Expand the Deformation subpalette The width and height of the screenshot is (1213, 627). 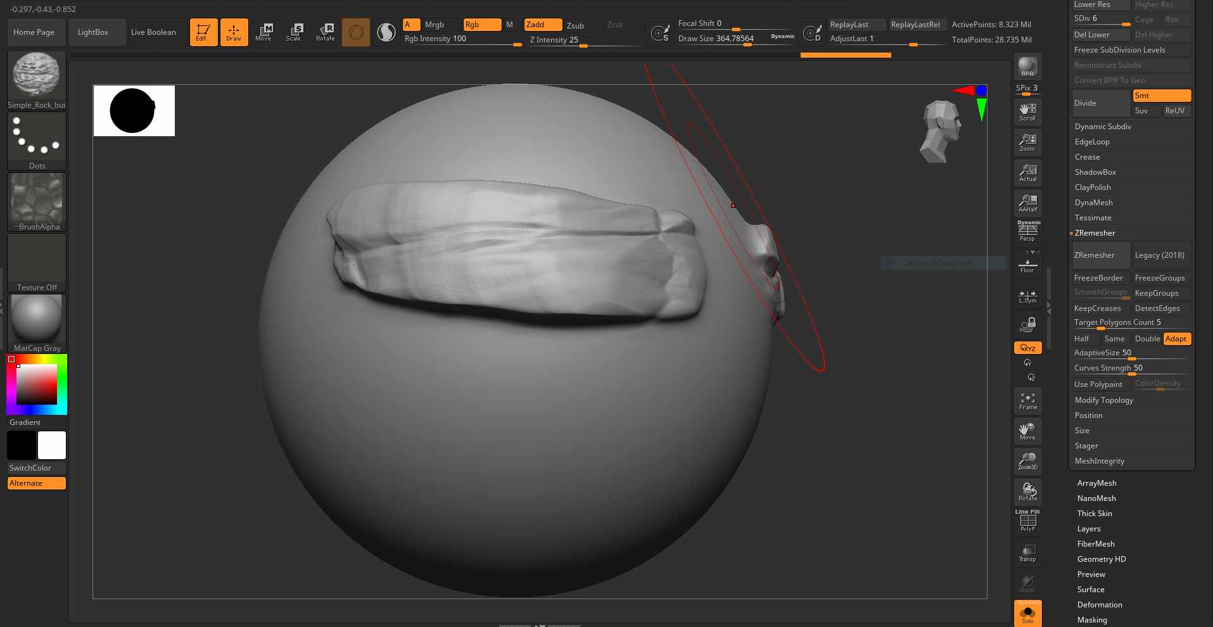1099,605
